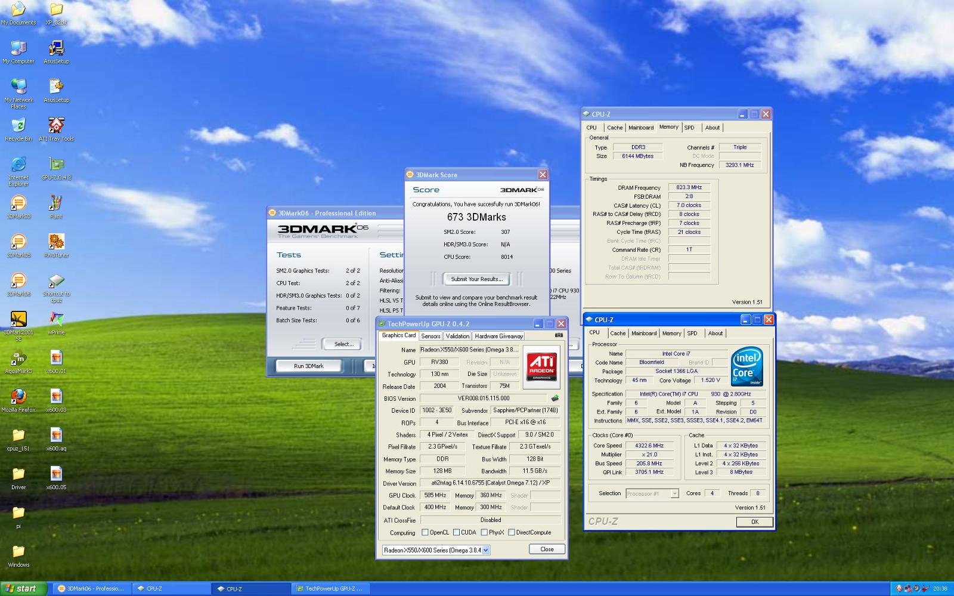Click BIOS save chip icon in GPU-Z
The image size is (954, 596).
555,398
